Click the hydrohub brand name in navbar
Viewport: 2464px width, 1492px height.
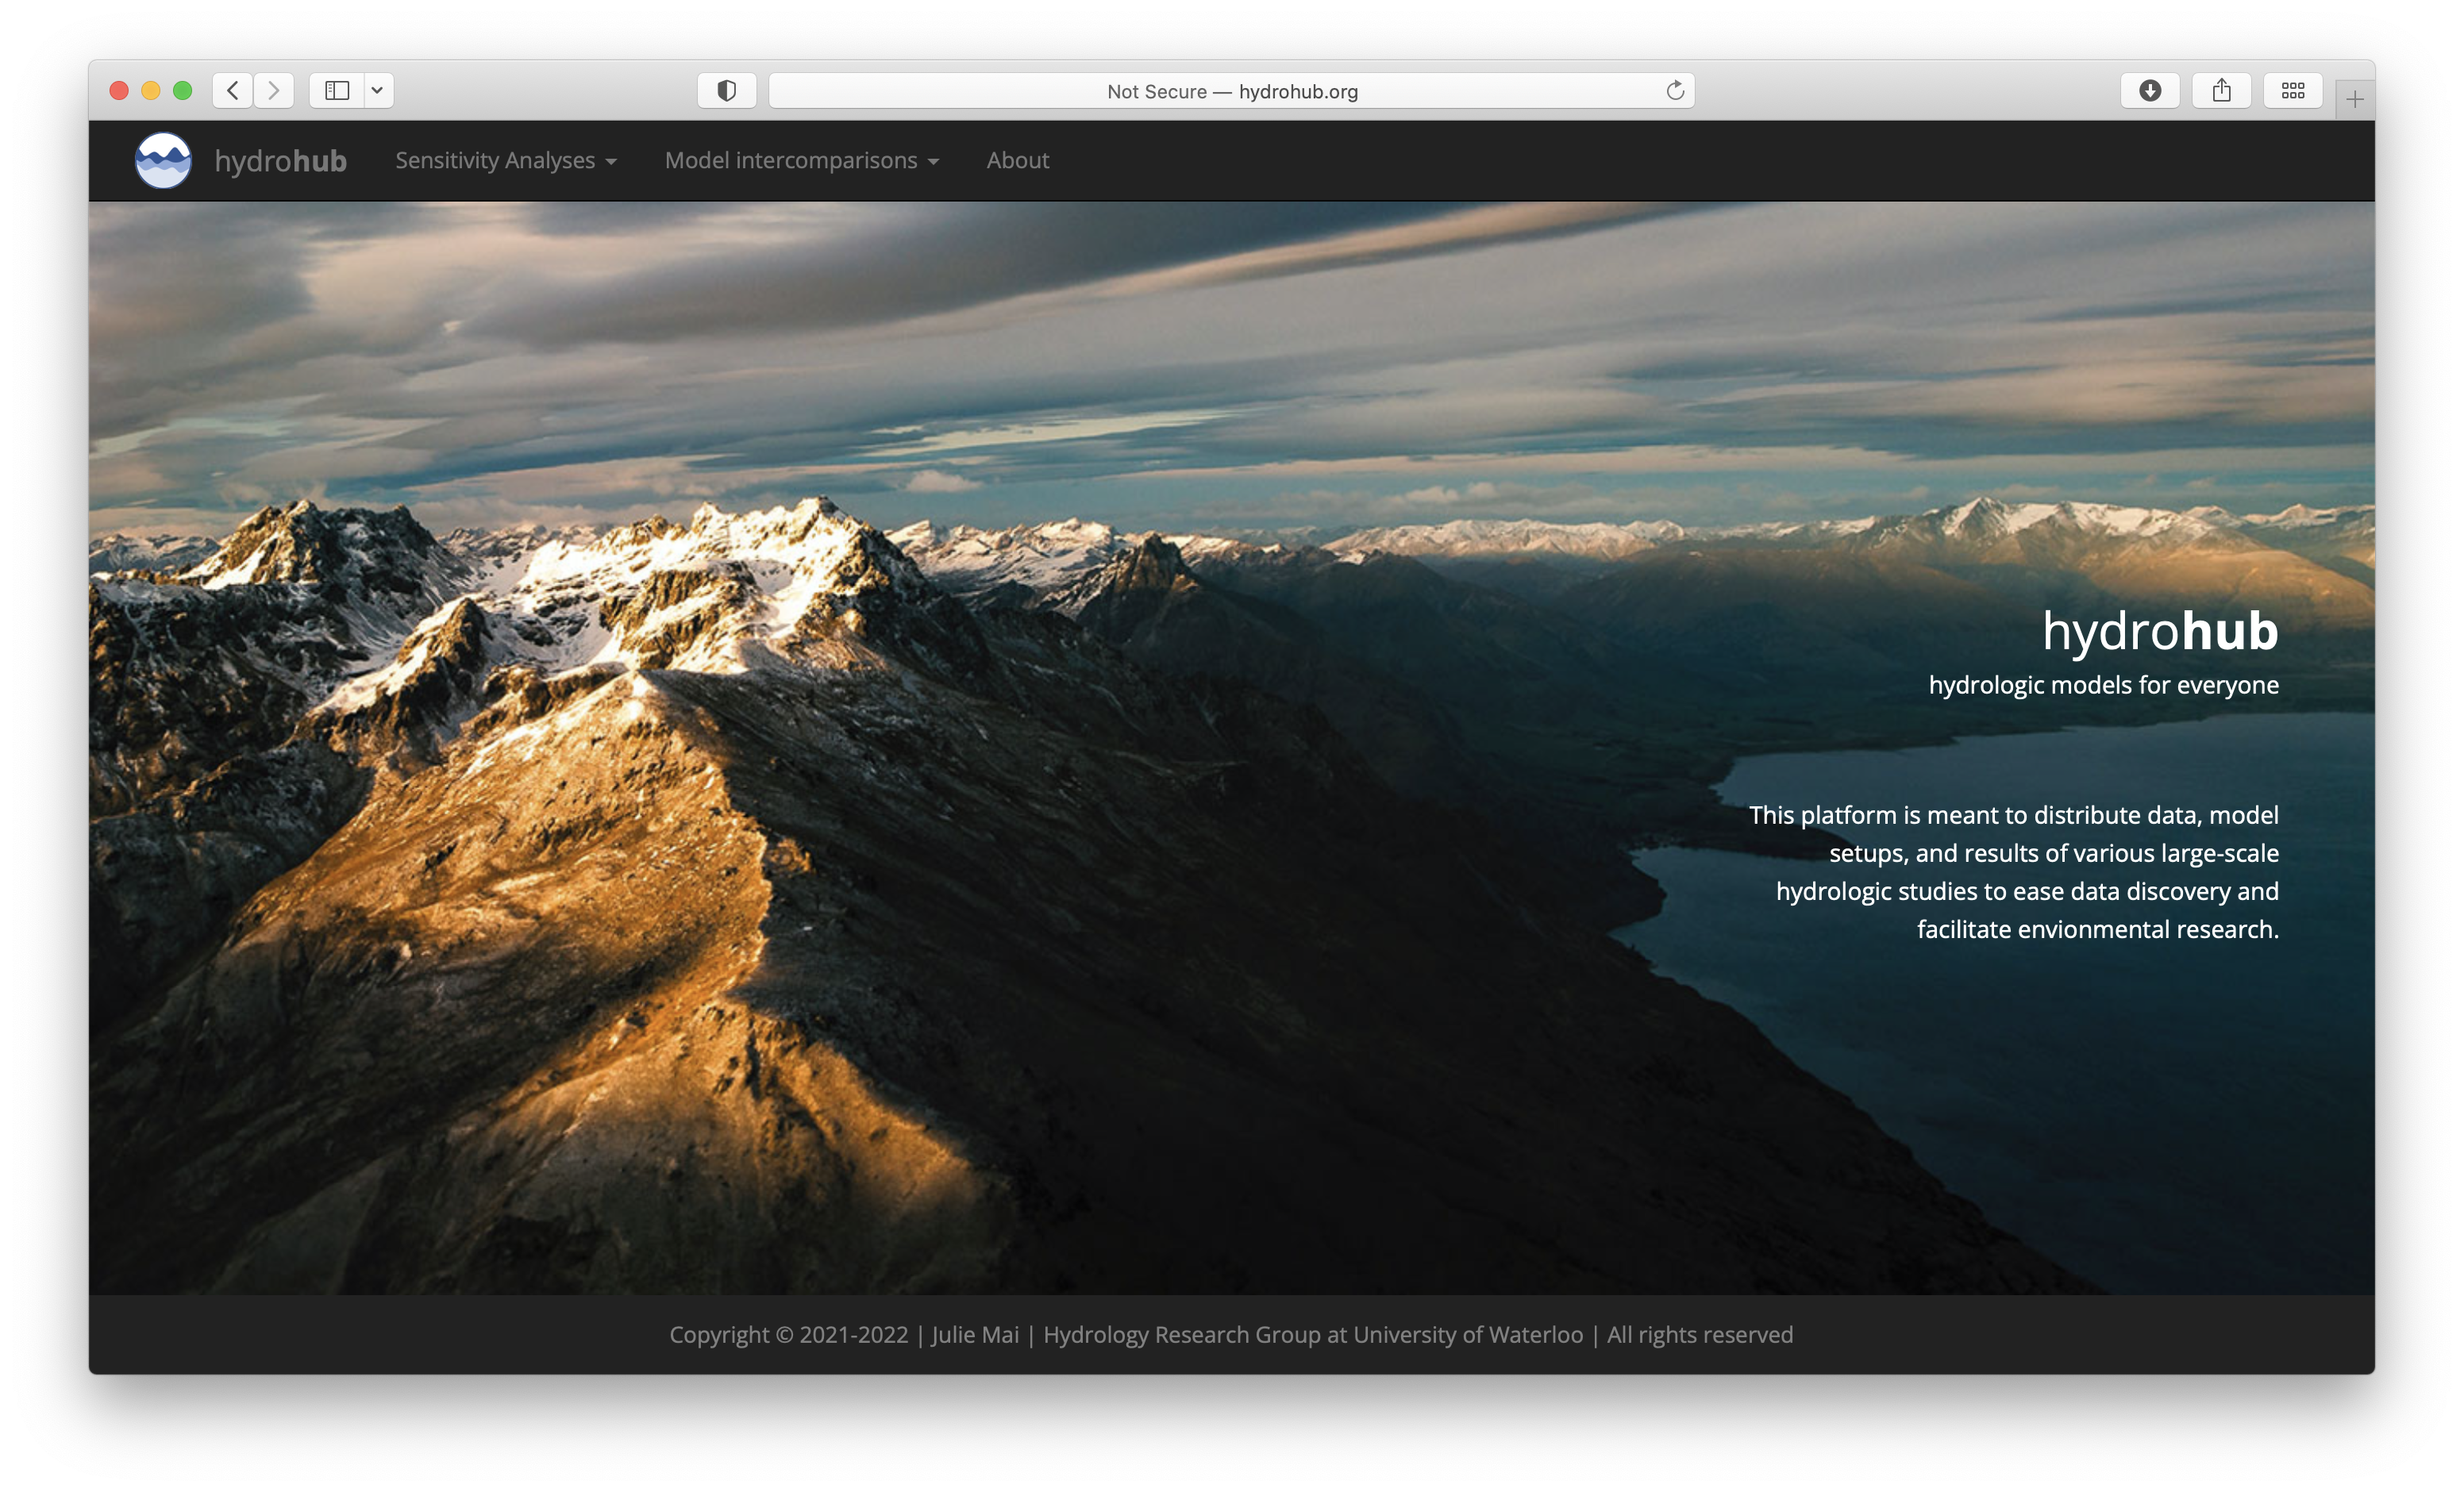[281, 161]
